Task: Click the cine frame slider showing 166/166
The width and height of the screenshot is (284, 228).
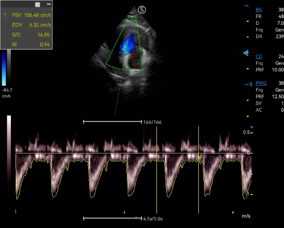Action: pyautogui.click(x=113, y=122)
